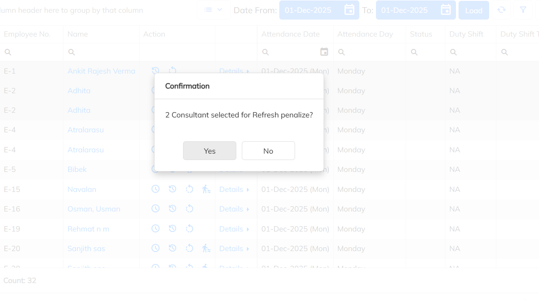Click the history icon in Osman, Usman's row

(172, 209)
